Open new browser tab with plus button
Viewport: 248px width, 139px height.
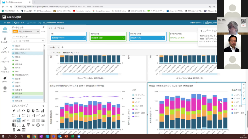click(35, 2)
